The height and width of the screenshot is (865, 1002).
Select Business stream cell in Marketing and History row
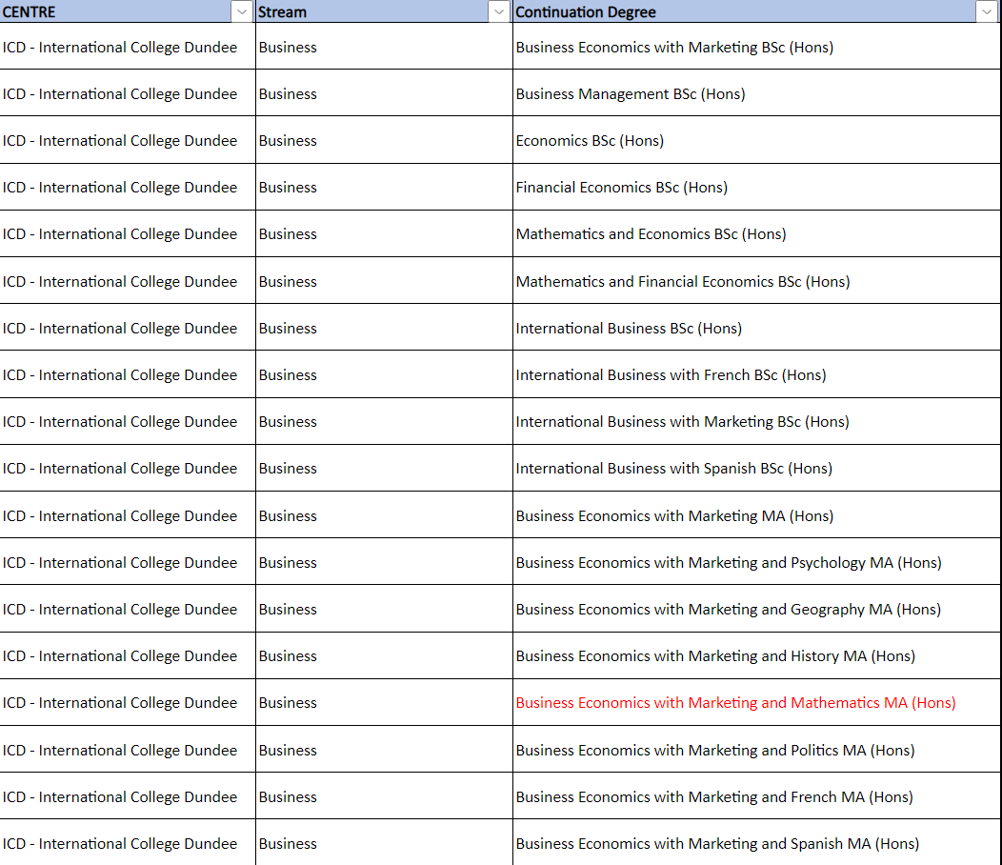(384, 656)
